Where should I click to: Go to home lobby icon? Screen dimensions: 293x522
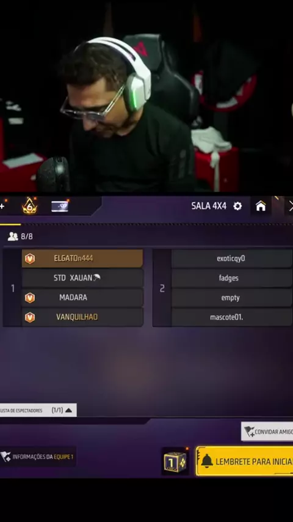(261, 206)
